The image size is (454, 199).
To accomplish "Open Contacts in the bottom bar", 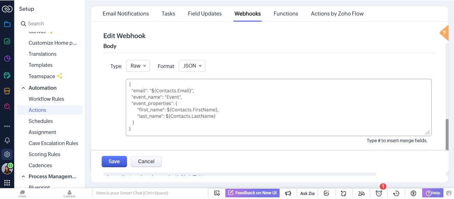I will 69,194.
